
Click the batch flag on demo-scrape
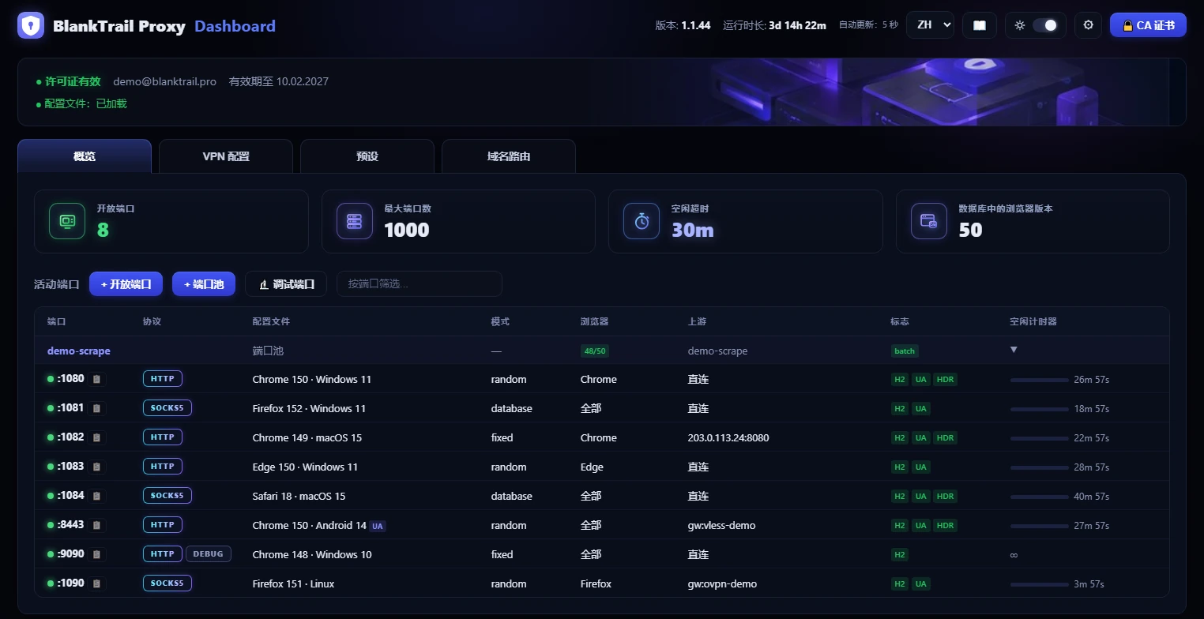coord(905,351)
